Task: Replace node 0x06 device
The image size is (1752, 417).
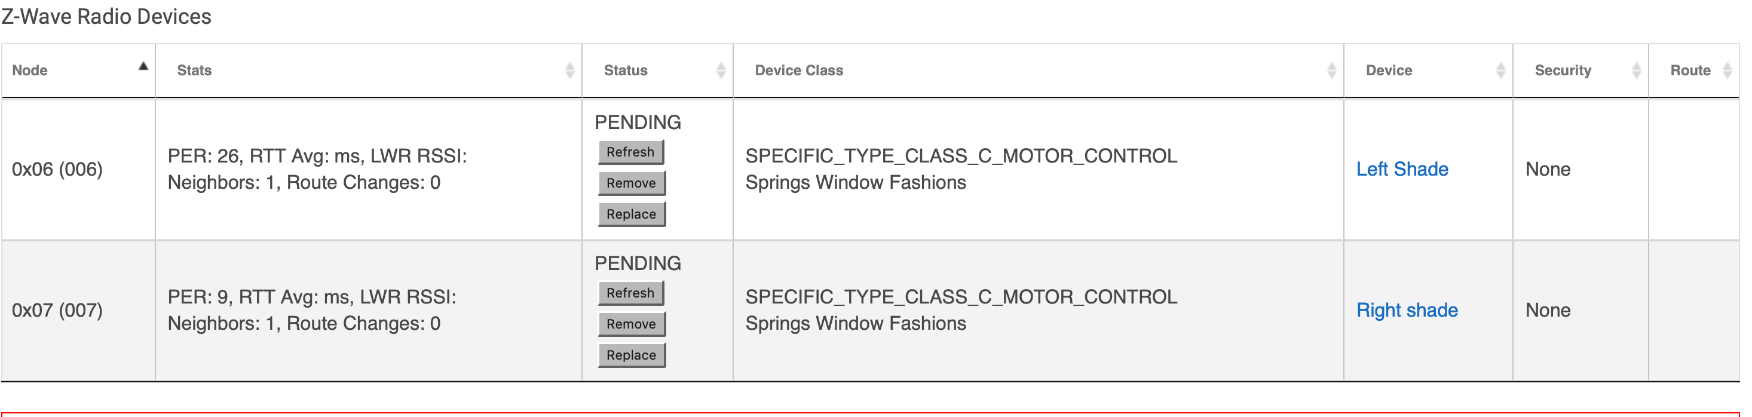Action: [x=631, y=215]
